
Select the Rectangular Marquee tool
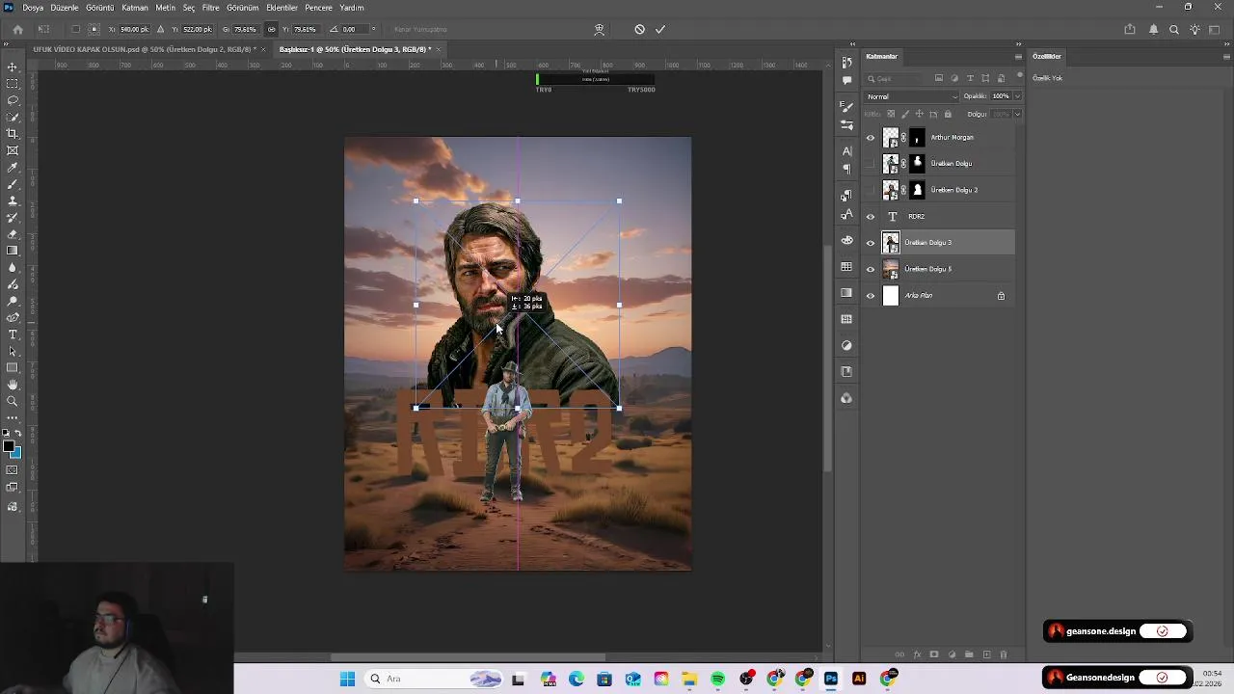[x=13, y=84]
